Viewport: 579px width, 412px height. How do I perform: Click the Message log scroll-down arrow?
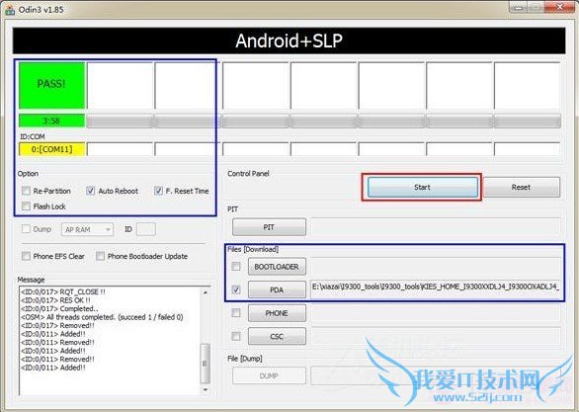coord(206,389)
